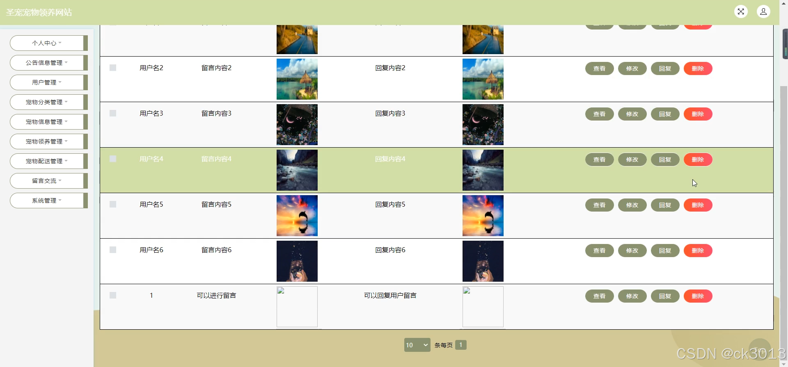This screenshot has height=367, width=788.
Task: Click 删除 in 用户名4 row
Action: click(698, 160)
